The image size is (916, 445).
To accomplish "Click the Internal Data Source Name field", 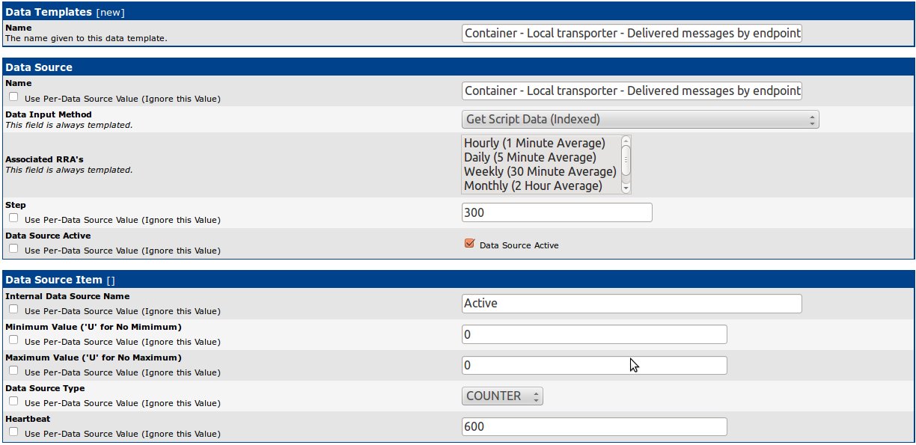I will (632, 304).
